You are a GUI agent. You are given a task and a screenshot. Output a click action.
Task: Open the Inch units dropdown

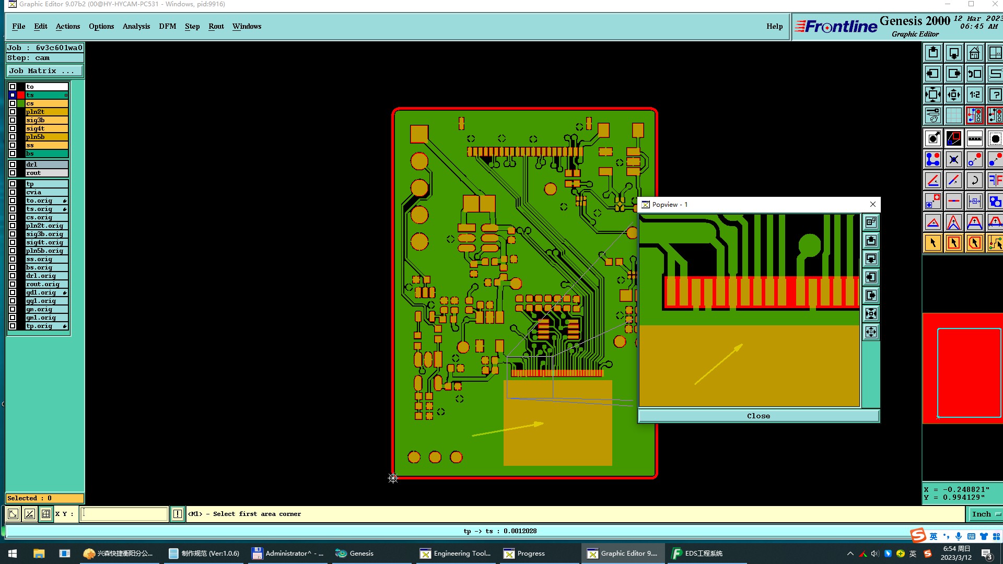(985, 514)
